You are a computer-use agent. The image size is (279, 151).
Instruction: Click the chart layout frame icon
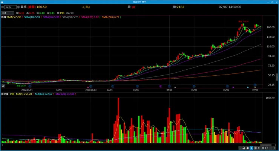coord(255,148)
